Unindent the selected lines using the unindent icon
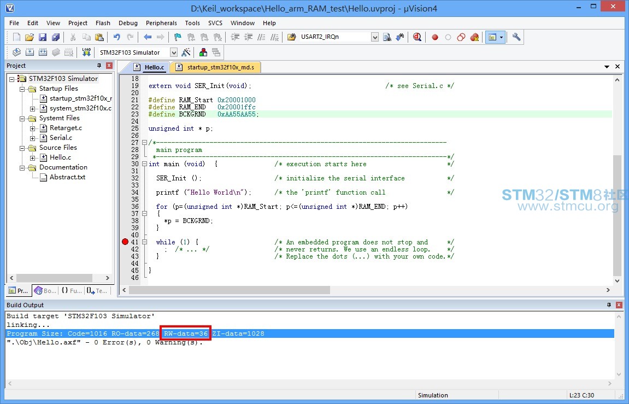 [x=249, y=37]
